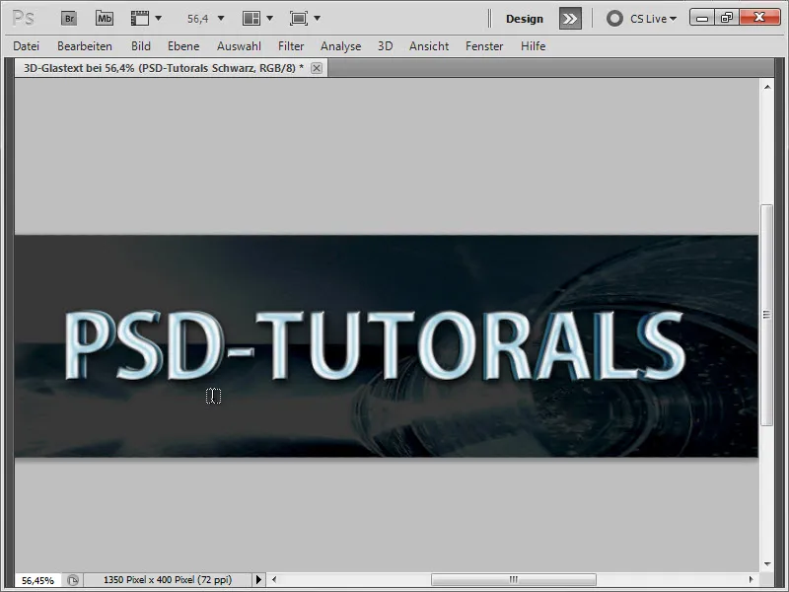Open the Ansicht menu
Screen dimensions: 789x592
pyautogui.click(x=429, y=46)
